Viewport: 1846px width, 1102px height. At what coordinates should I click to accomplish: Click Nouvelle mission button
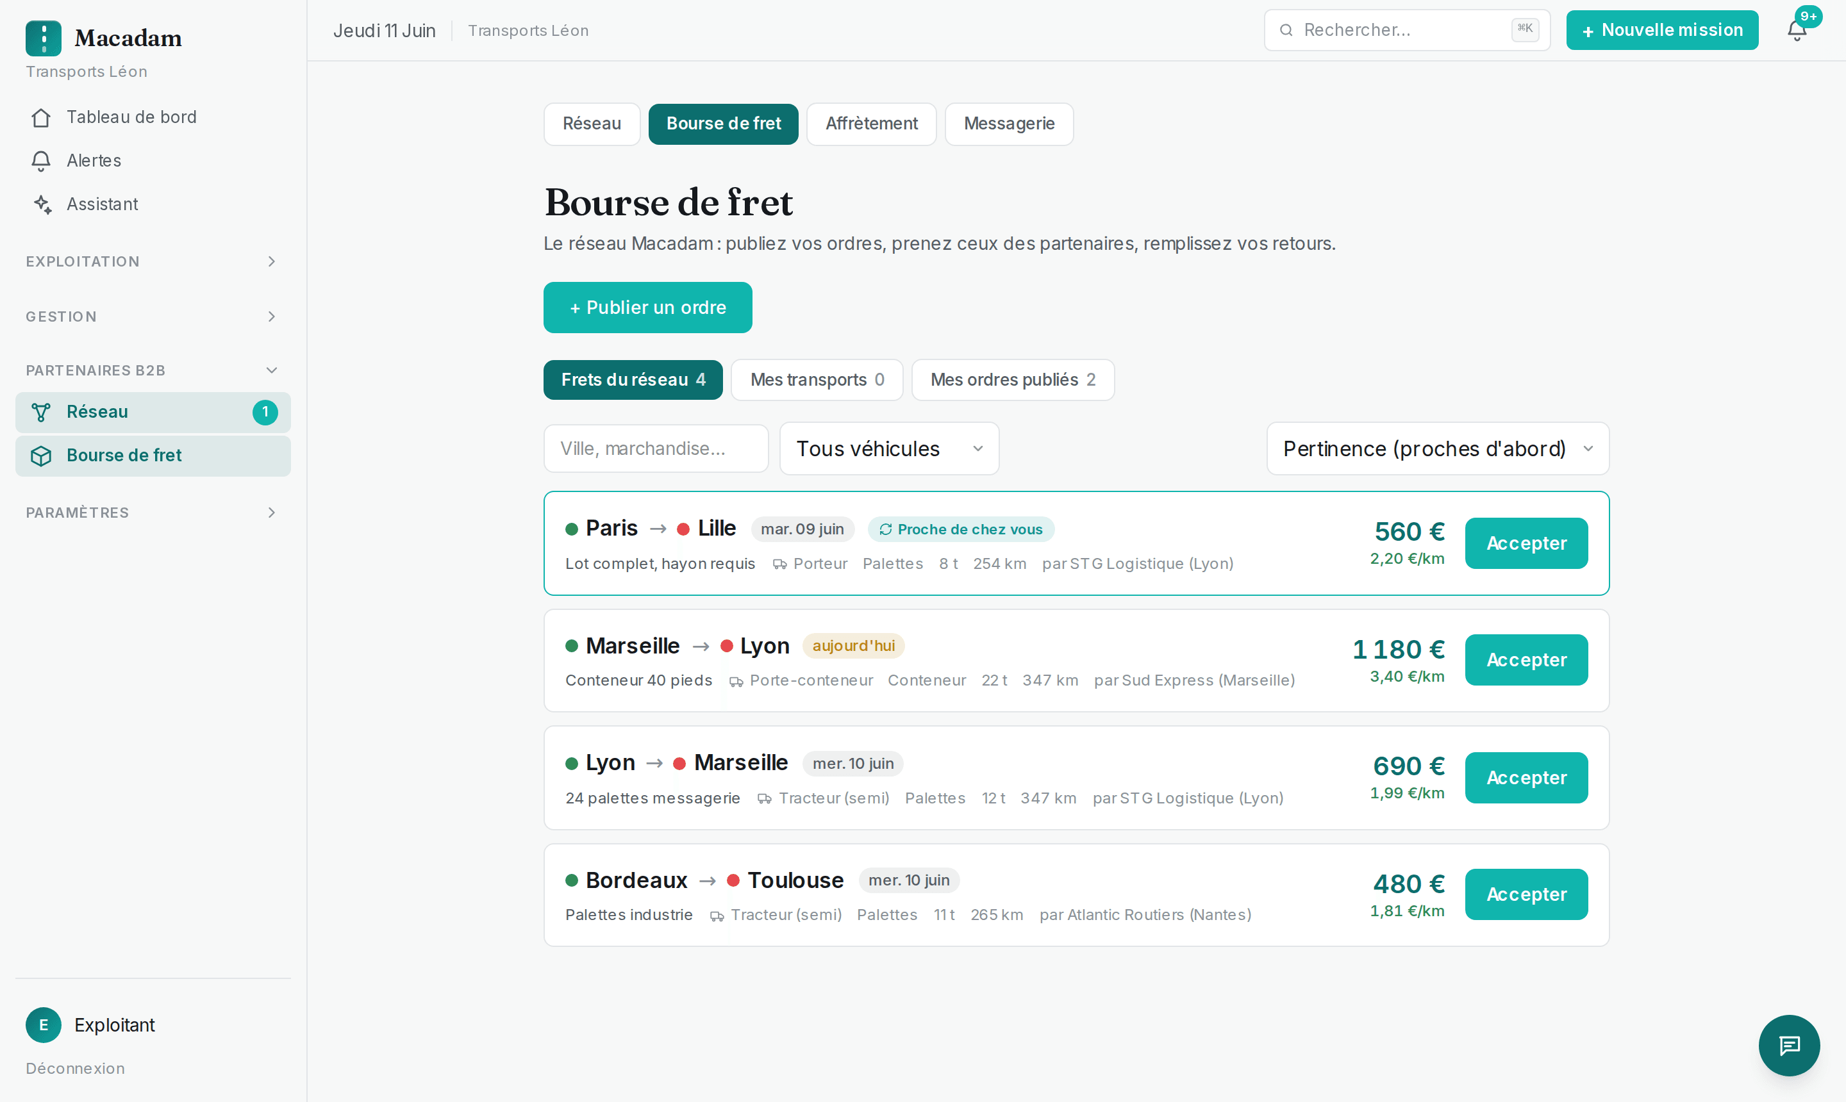click(x=1662, y=29)
